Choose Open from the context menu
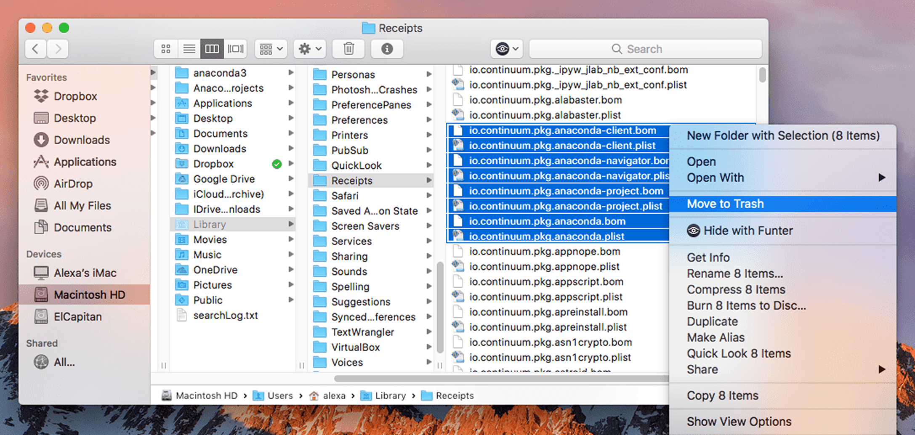 [783, 162]
